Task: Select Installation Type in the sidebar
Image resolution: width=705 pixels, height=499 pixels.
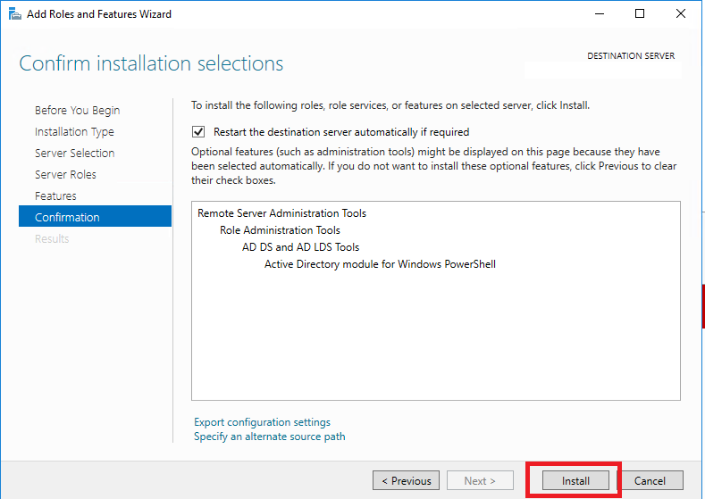Action: click(x=75, y=131)
